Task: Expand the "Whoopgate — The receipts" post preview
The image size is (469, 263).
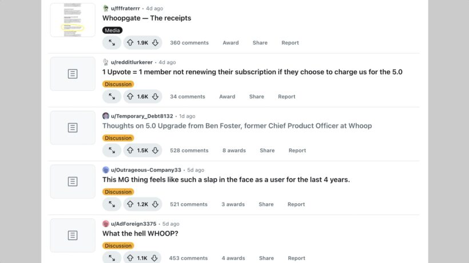Action: coord(112,43)
